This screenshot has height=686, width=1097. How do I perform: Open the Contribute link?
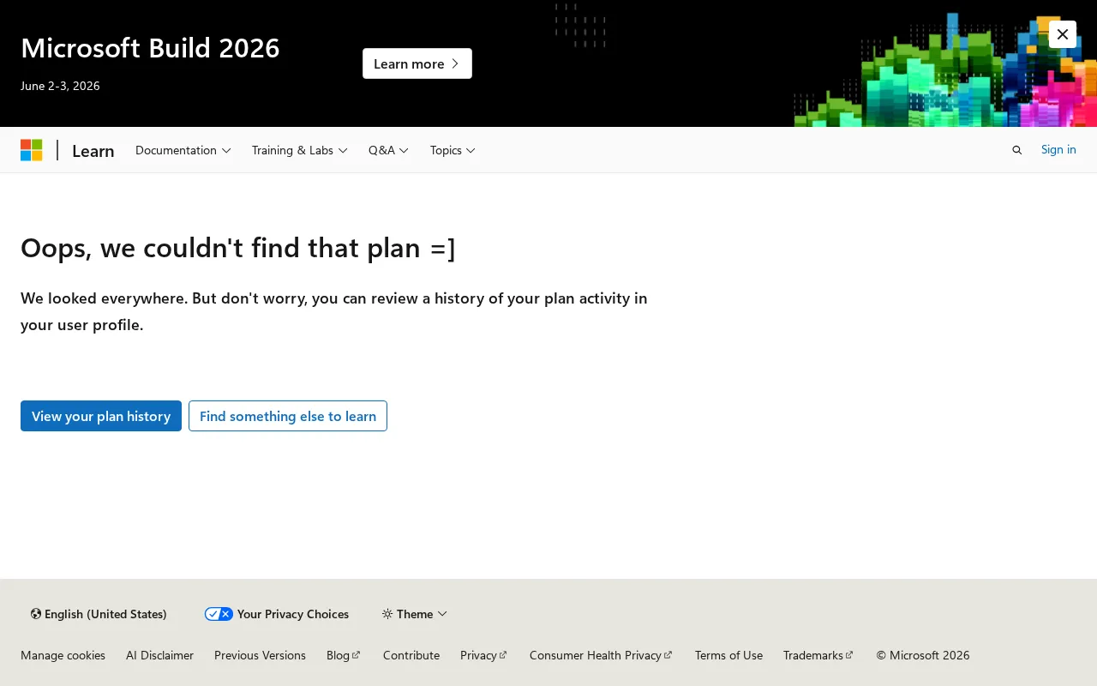pyautogui.click(x=411, y=655)
